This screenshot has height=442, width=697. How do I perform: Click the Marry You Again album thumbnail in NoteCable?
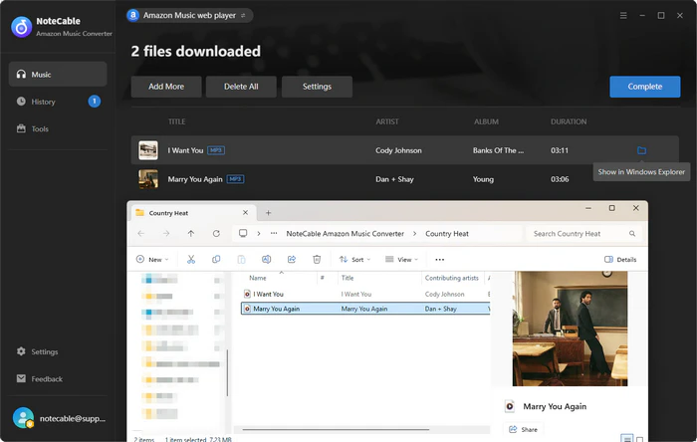[148, 179]
